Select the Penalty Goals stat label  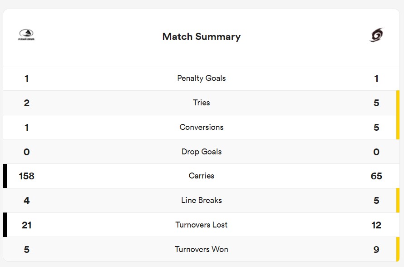[202, 78]
